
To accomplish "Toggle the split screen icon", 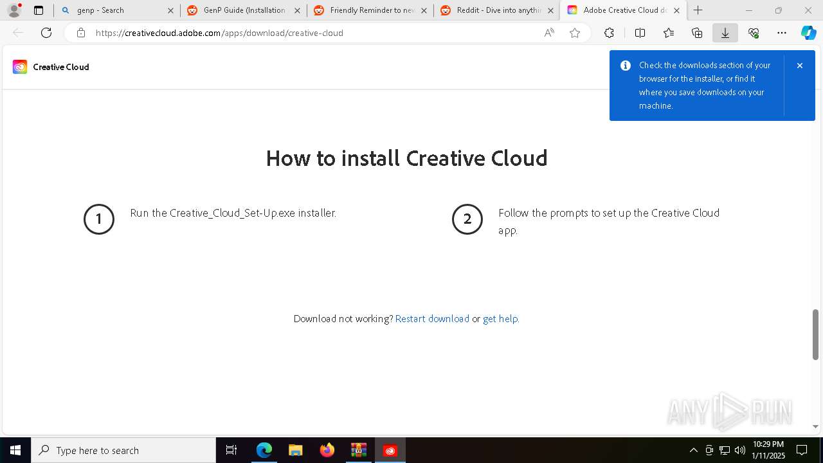I will coord(640,33).
